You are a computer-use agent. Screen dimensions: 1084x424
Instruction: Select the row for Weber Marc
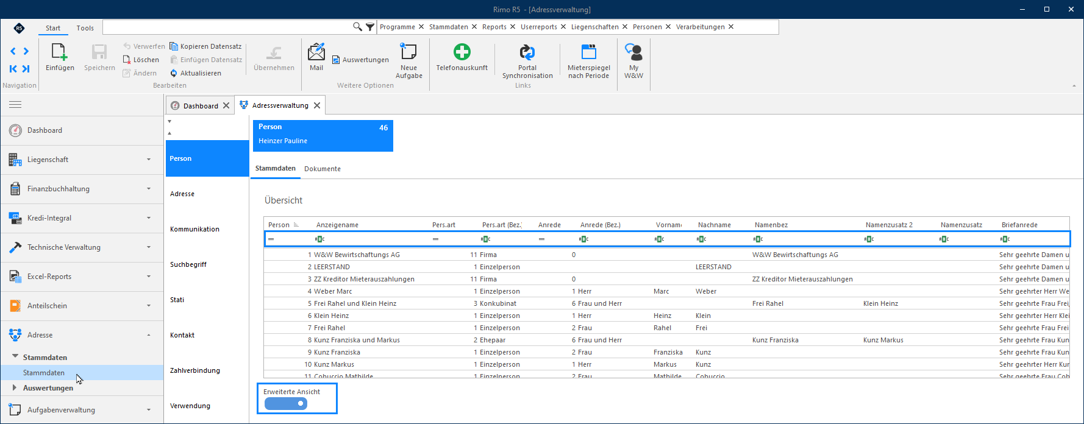coord(666,291)
